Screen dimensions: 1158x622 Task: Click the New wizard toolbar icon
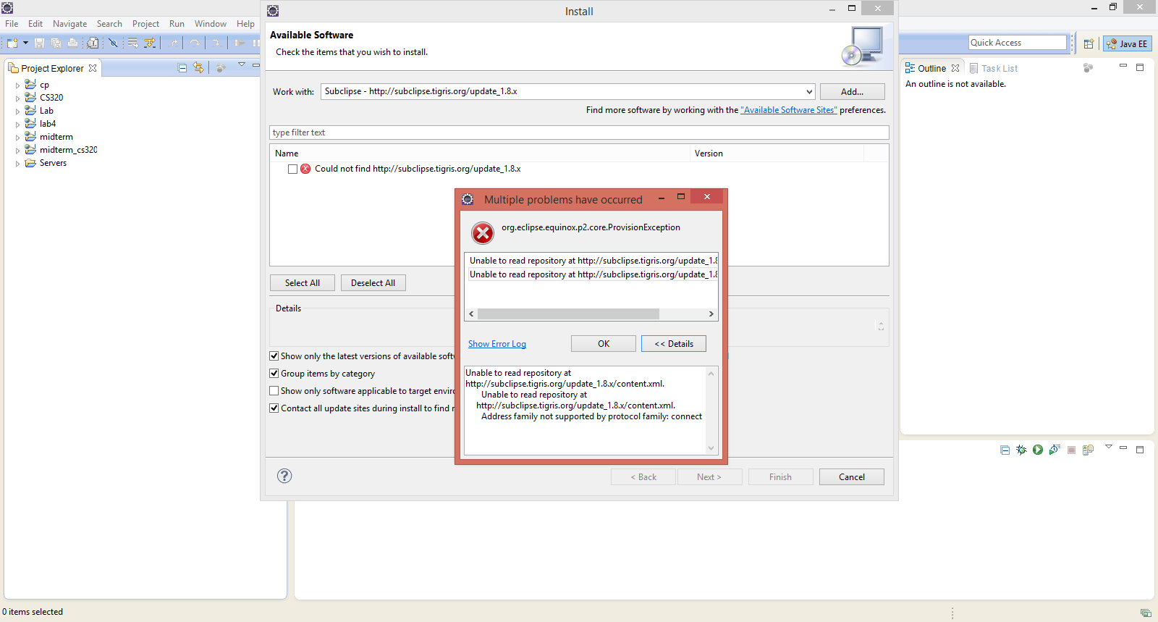(x=12, y=43)
